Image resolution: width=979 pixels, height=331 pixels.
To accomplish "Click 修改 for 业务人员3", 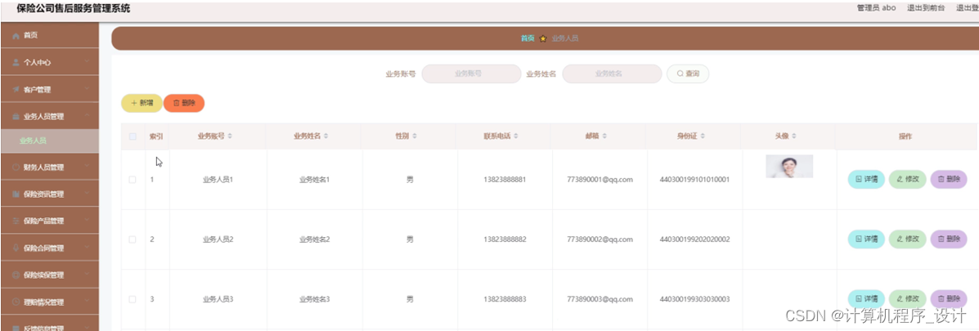I will pos(907,298).
